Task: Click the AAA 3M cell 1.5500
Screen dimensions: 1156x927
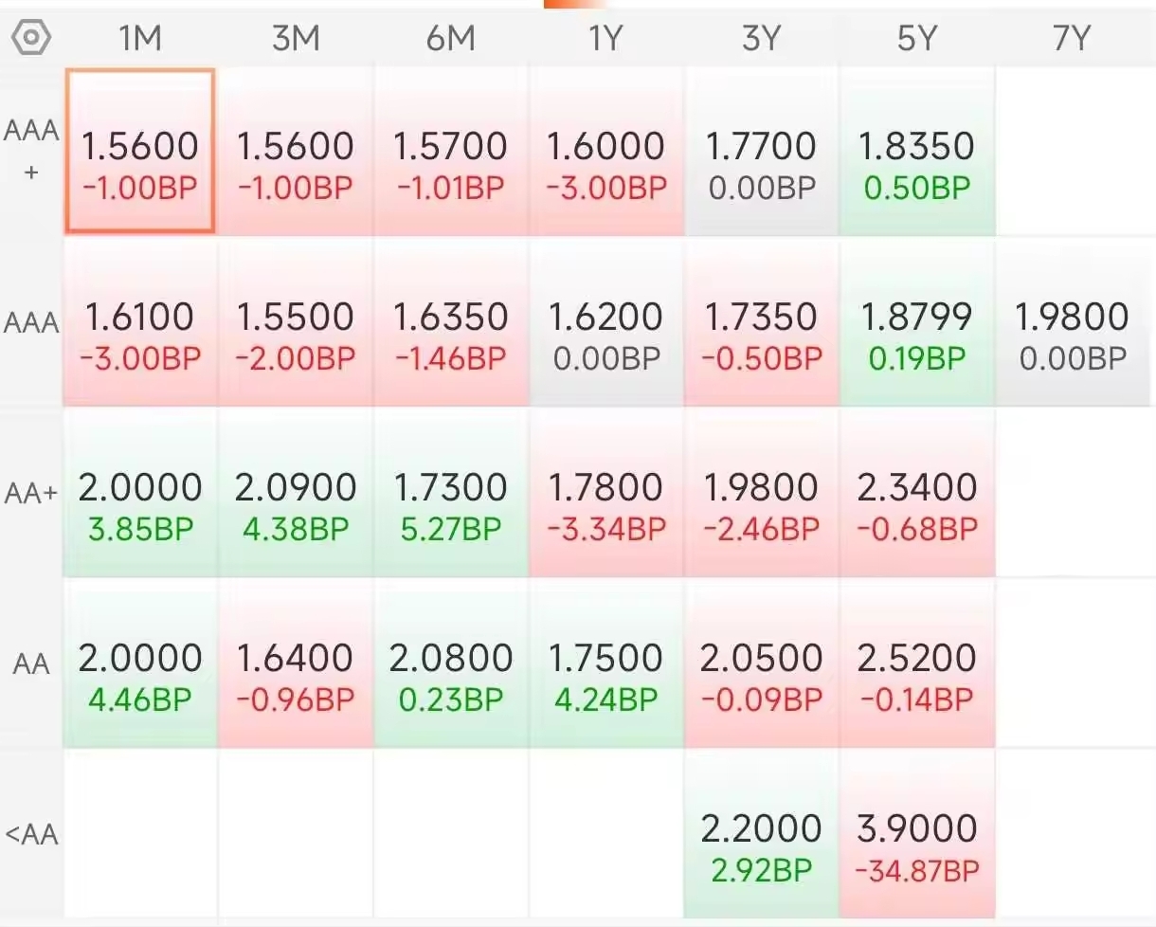Action: 296,322
